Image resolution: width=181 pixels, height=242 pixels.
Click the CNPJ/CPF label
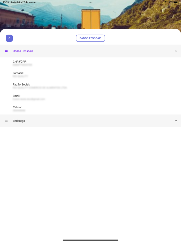click(20, 62)
